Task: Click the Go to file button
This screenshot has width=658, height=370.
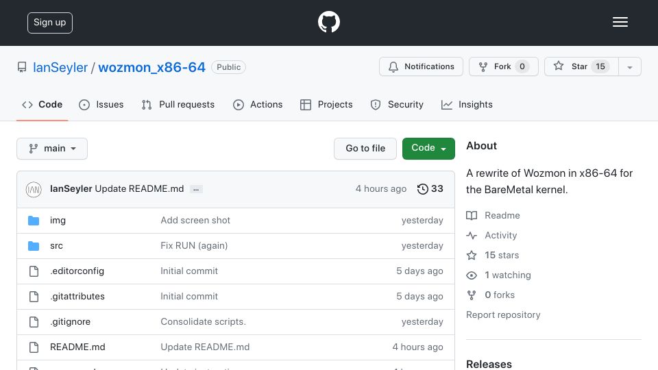Action: 365,149
